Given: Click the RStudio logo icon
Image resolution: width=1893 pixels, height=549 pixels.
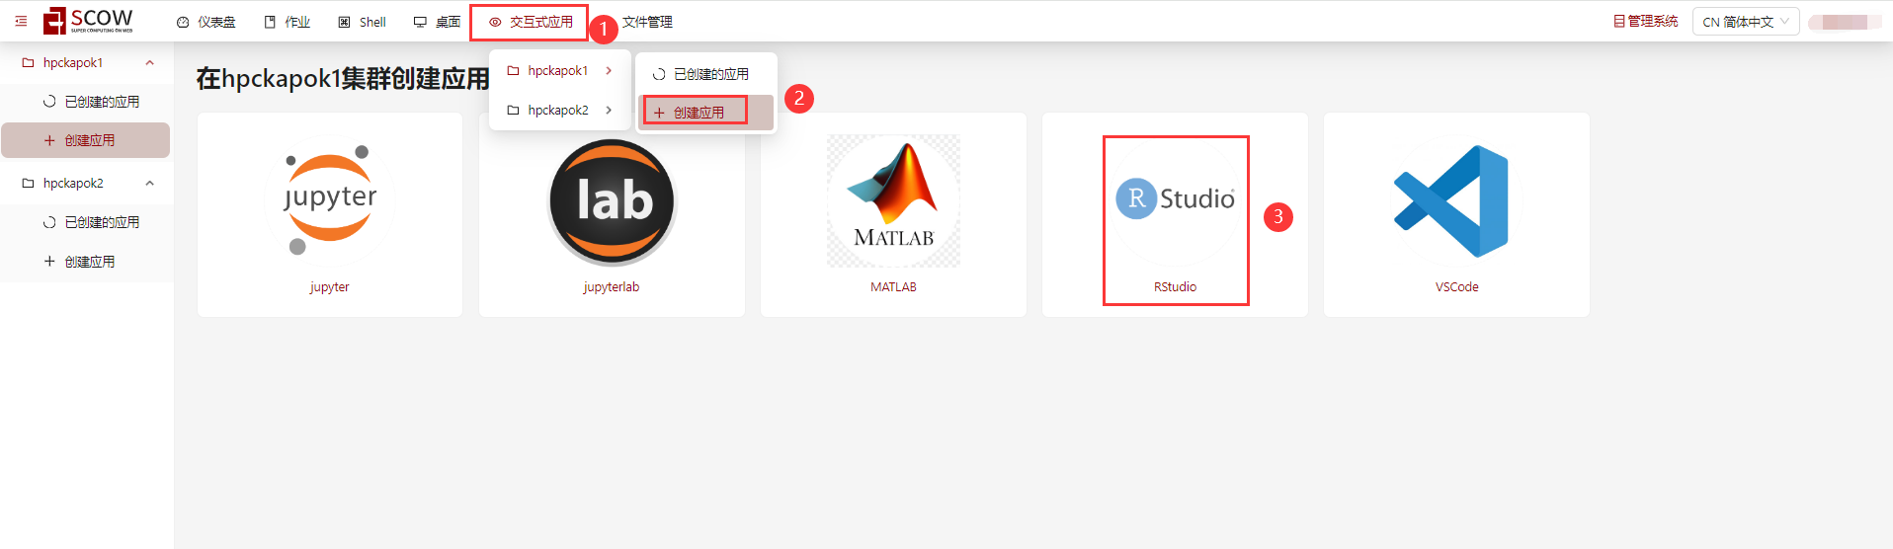Looking at the screenshot, I should tap(1176, 200).
